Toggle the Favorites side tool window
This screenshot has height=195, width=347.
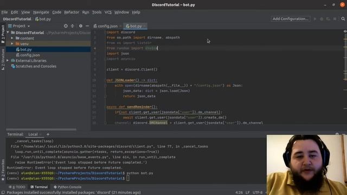click(3, 170)
